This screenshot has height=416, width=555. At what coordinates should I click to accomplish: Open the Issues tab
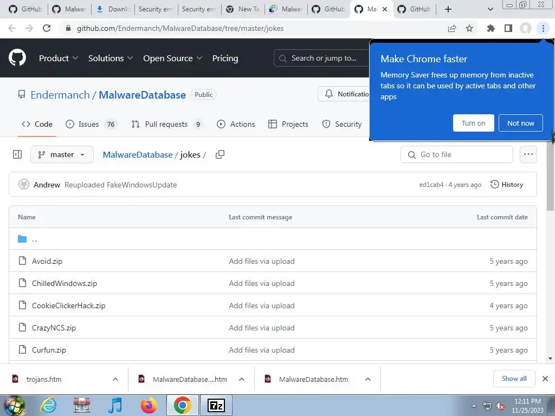click(91, 124)
